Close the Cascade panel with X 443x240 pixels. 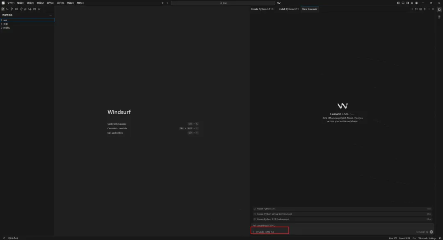[433, 9]
